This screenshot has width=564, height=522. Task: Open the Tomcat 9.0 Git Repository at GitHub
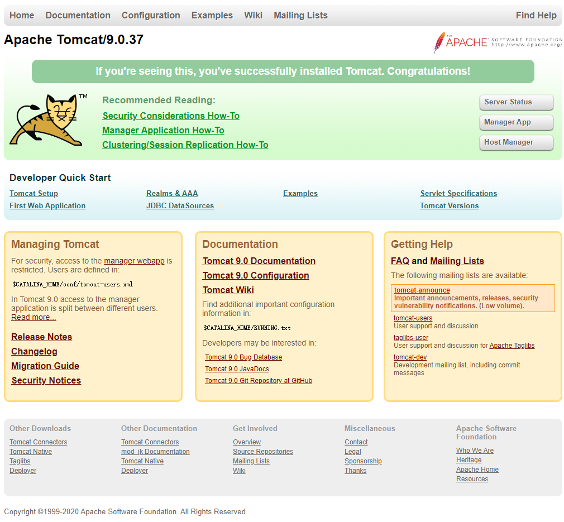point(258,380)
